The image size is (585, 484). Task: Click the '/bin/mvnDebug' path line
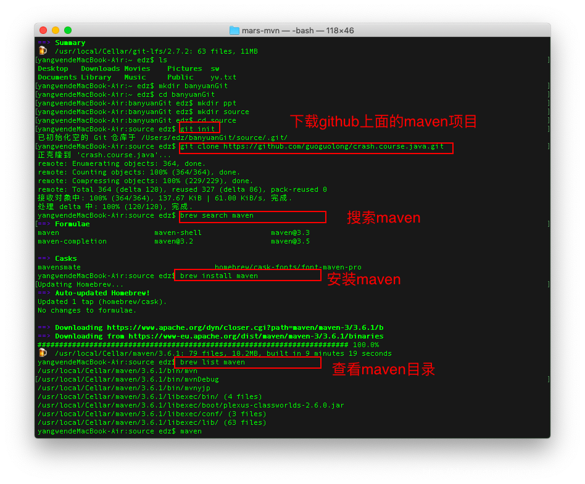[128, 379]
